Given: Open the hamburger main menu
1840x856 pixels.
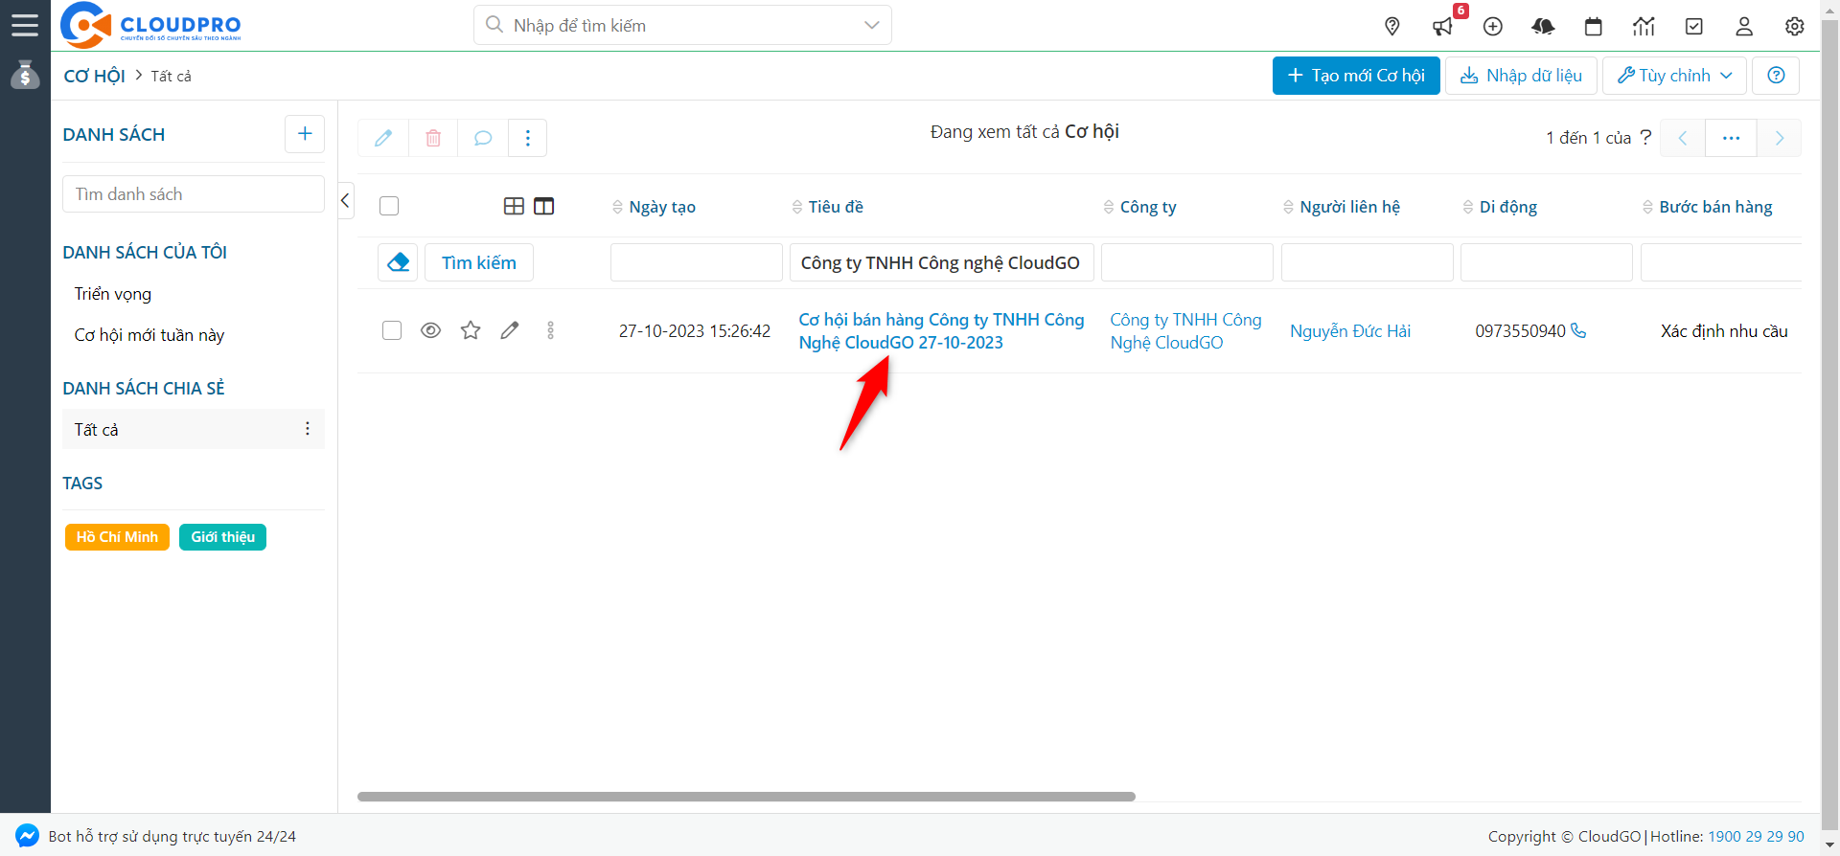Looking at the screenshot, I should (x=25, y=25).
